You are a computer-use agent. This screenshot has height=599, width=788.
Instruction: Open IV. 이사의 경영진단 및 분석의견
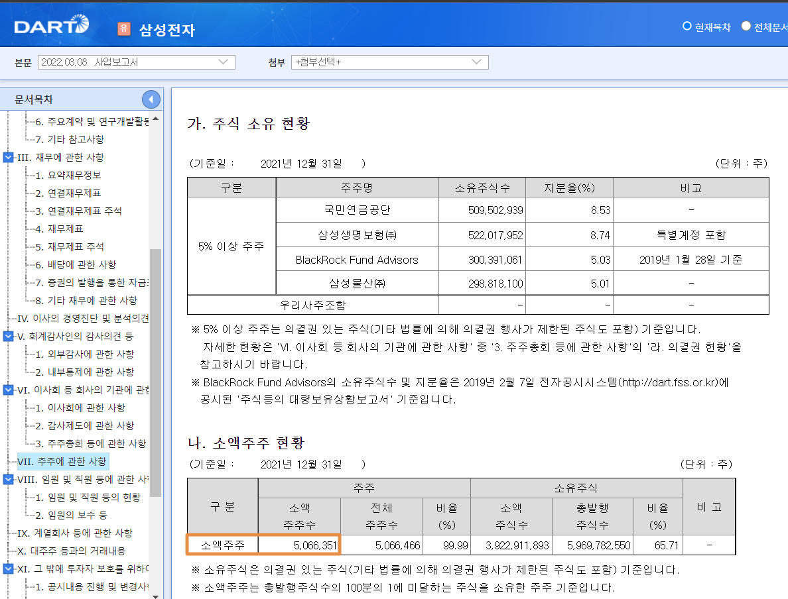point(83,318)
